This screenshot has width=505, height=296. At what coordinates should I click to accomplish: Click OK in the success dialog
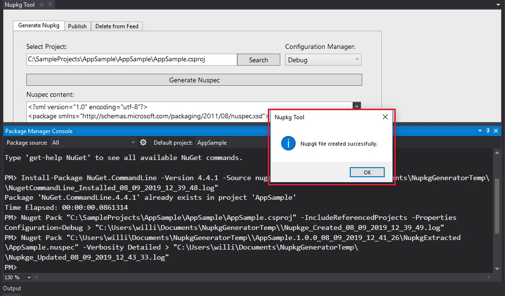tap(367, 172)
